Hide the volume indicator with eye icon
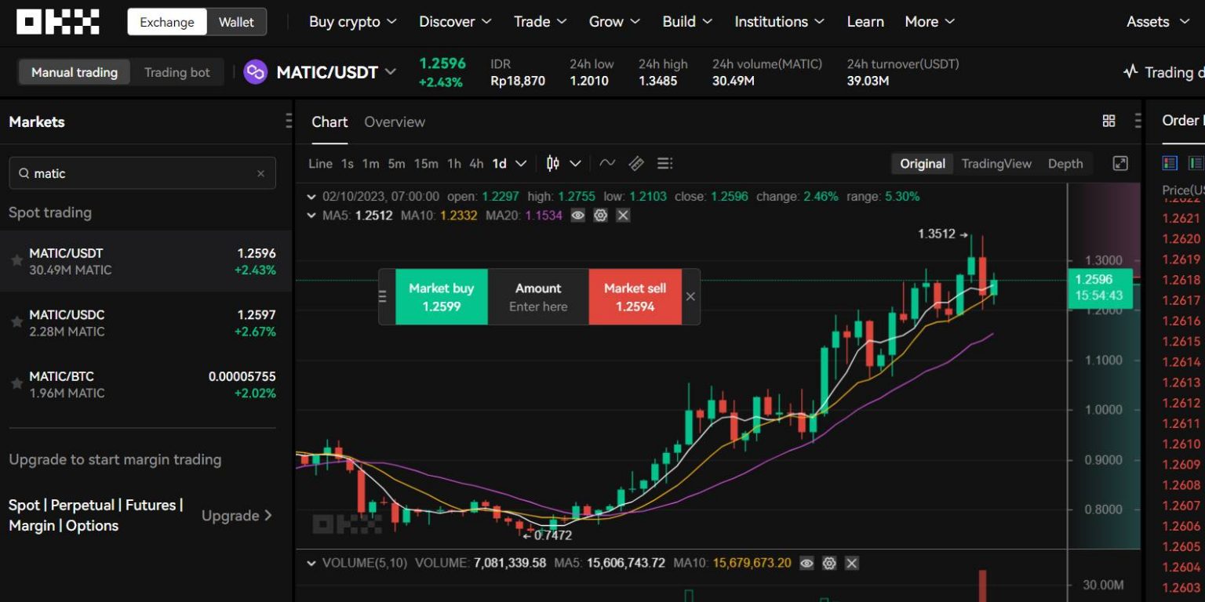The image size is (1205, 602). pyautogui.click(x=806, y=563)
